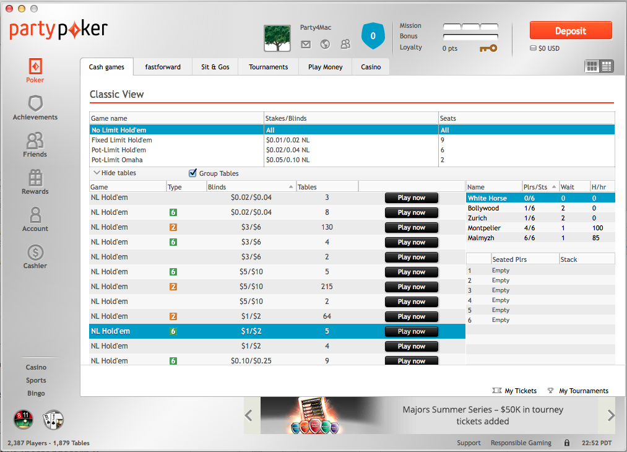Click the Deposit button
Screen dimensions: 627x452
pyautogui.click(x=571, y=31)
